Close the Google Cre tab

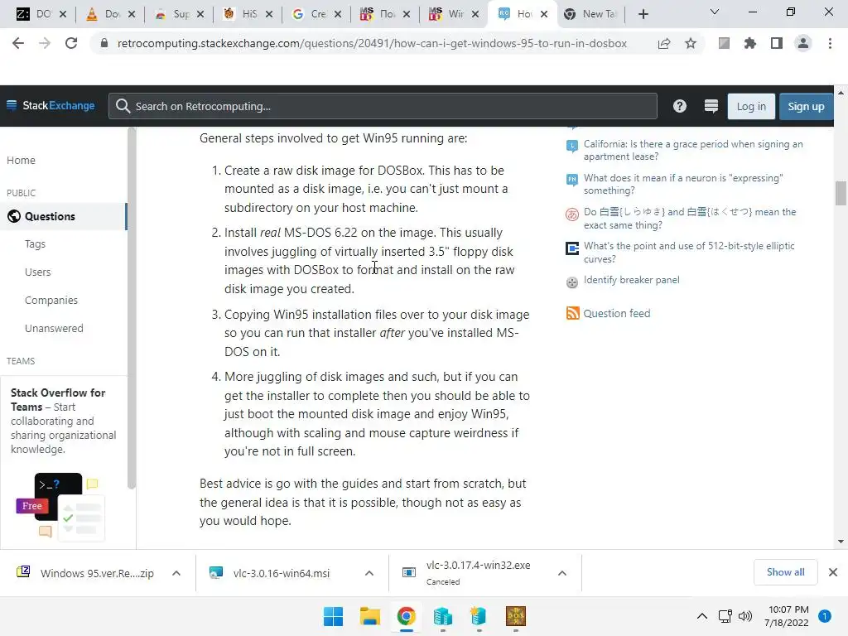tap(338, 14)
